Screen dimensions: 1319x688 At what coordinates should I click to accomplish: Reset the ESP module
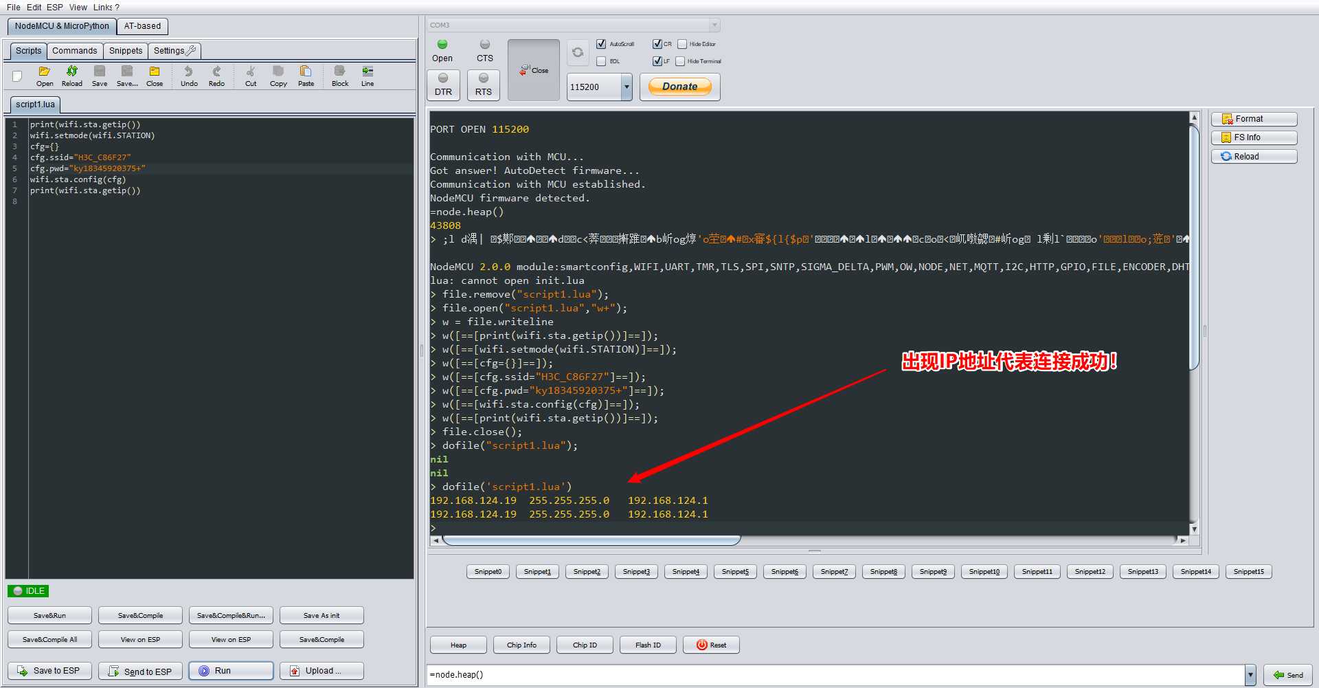point(711,645)
